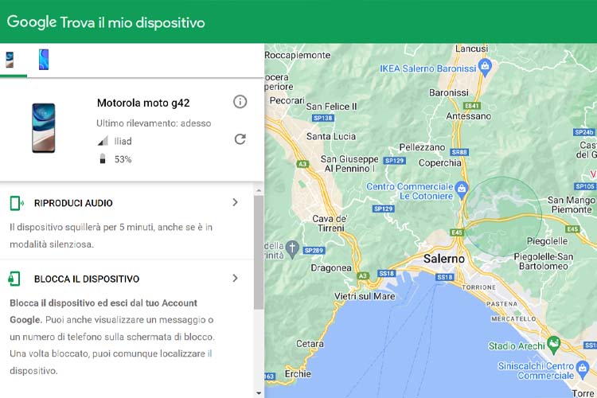597x398 pixels.
Task: Expand the Blocca il dispositivo chevron
Action: click(x=236, y=279)
